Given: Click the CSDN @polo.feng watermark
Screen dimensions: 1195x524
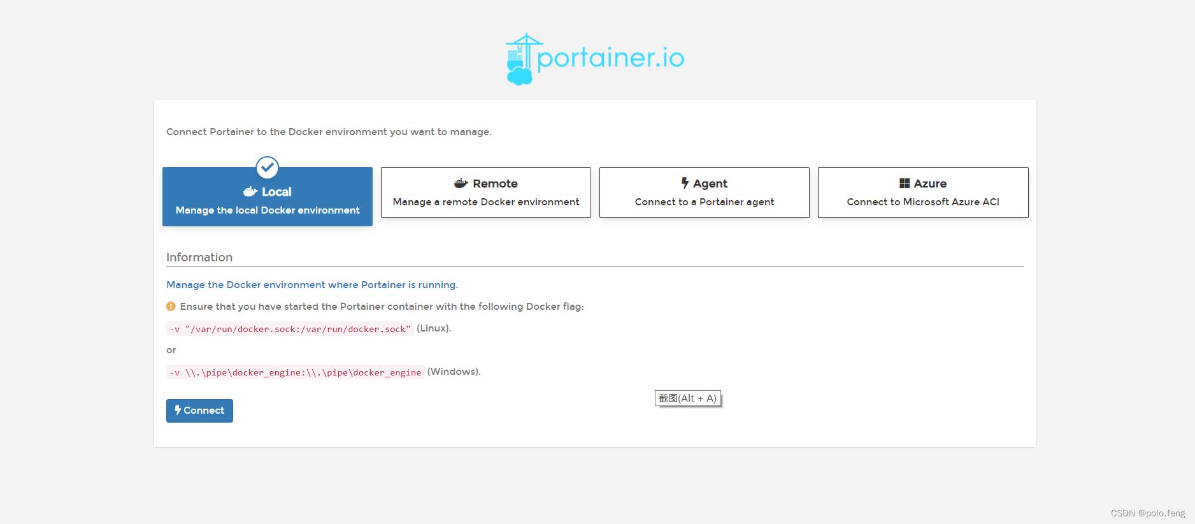Looking at the screenshot, I should [x=1148, y=513].
